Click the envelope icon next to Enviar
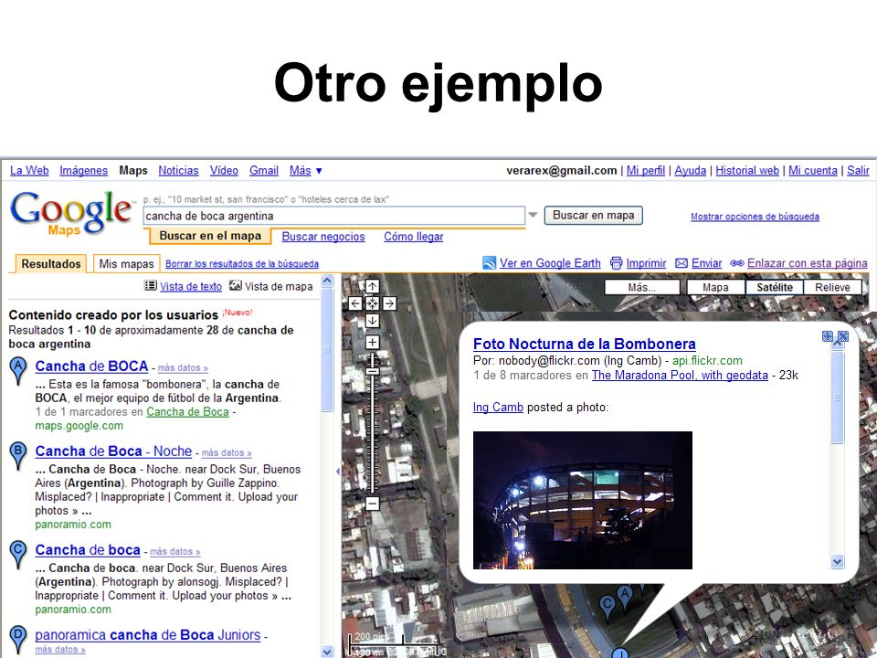The image size is (877, 658). click(x=682, y=263)
